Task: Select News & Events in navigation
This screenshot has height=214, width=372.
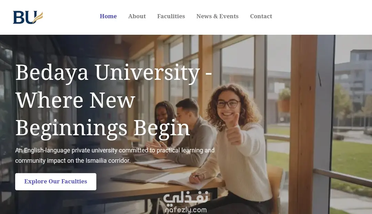Action: pyautogui.click(x=218, y=16)
